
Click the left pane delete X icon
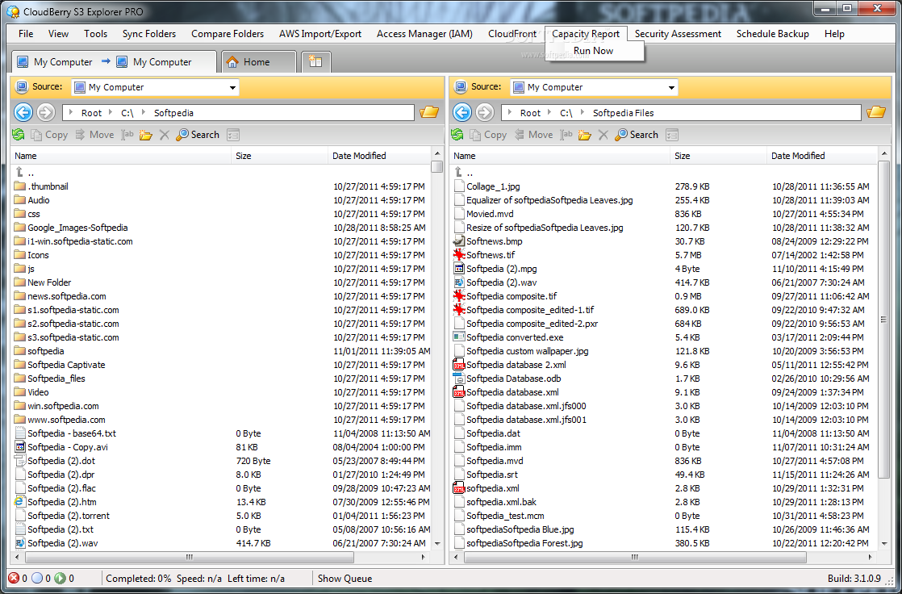tap(164, 135)
